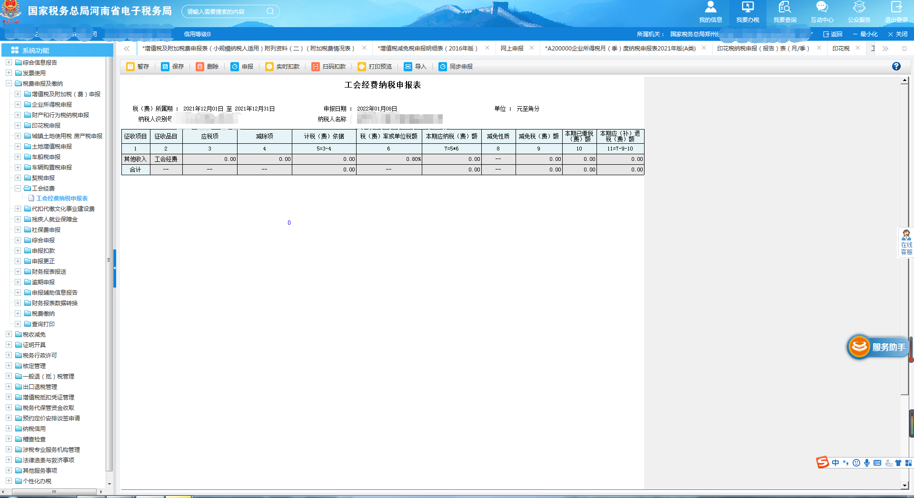The height and width of the screenshot is (498, 914).
Task: Open the blue help question mark icon
Action: click(x=896, y=66)
